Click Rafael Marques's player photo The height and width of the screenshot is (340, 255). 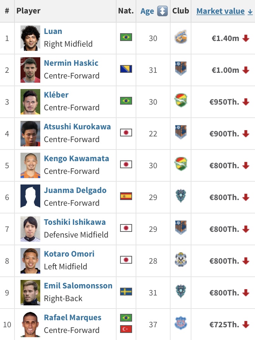coord(30,324)
